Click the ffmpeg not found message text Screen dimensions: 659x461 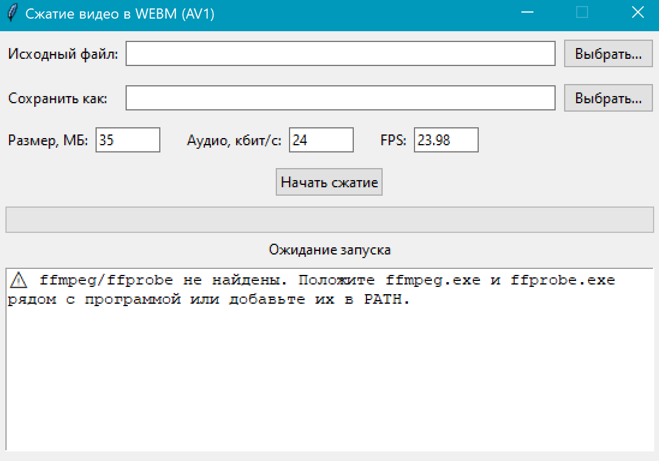311,290
